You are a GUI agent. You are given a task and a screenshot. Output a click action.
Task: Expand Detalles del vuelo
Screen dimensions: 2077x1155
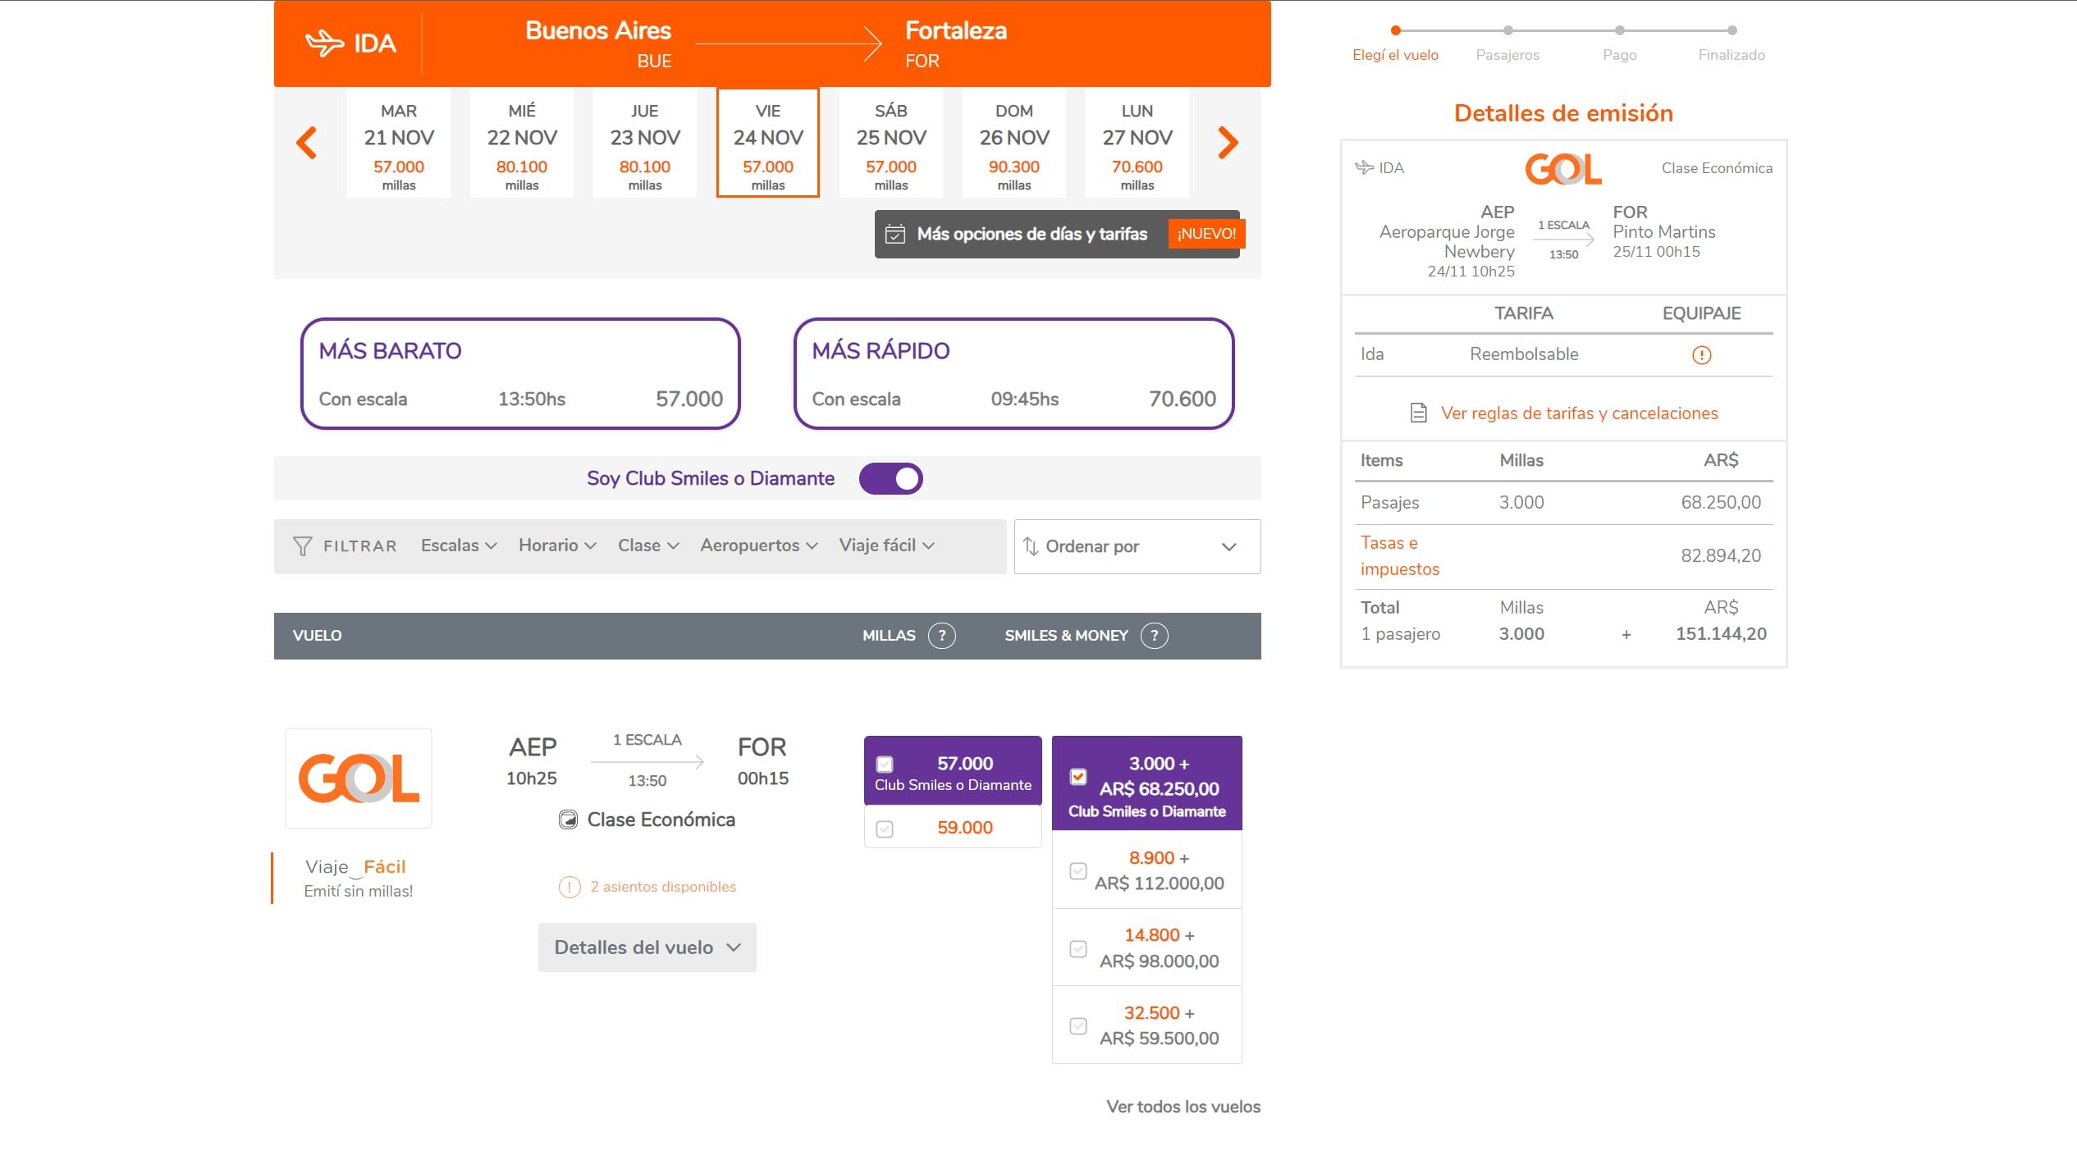coord(647,948)
